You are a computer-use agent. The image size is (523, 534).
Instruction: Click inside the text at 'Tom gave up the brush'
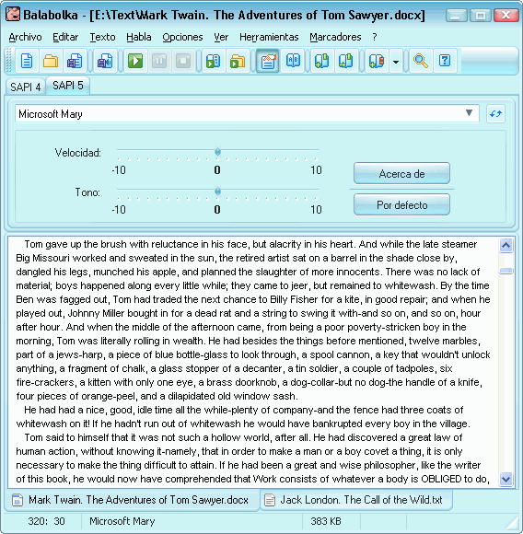[x=76, y=244]
